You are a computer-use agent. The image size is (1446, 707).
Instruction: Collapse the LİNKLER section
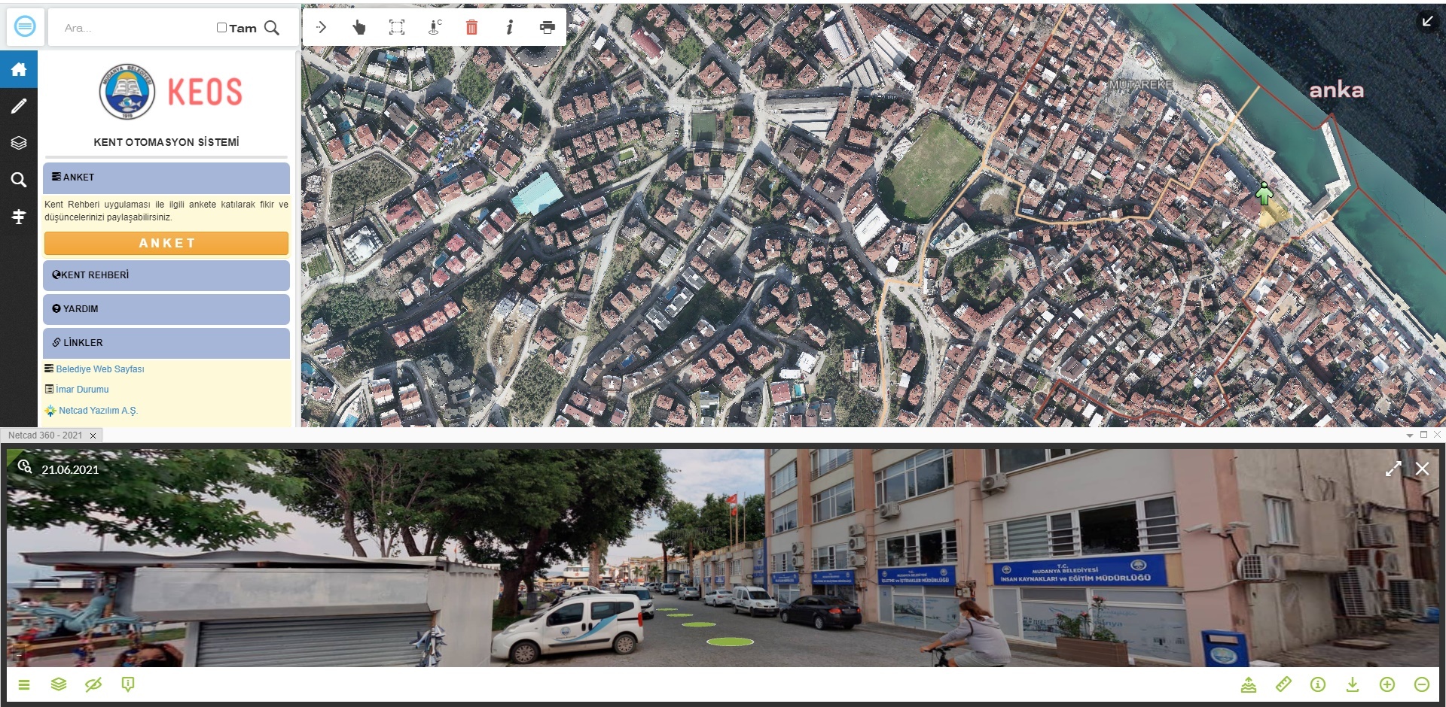pos(166,342)
